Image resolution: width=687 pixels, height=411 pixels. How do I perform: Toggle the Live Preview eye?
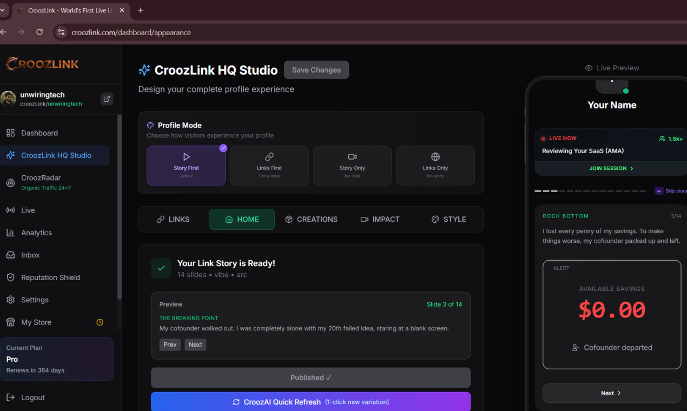pos(588,68)
